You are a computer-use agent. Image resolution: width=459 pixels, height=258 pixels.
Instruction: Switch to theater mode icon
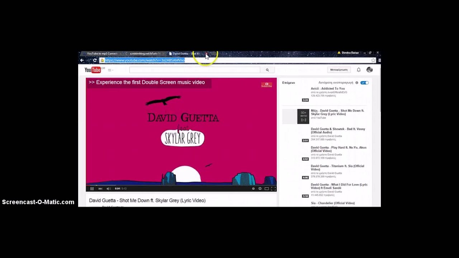pos(266,188)
